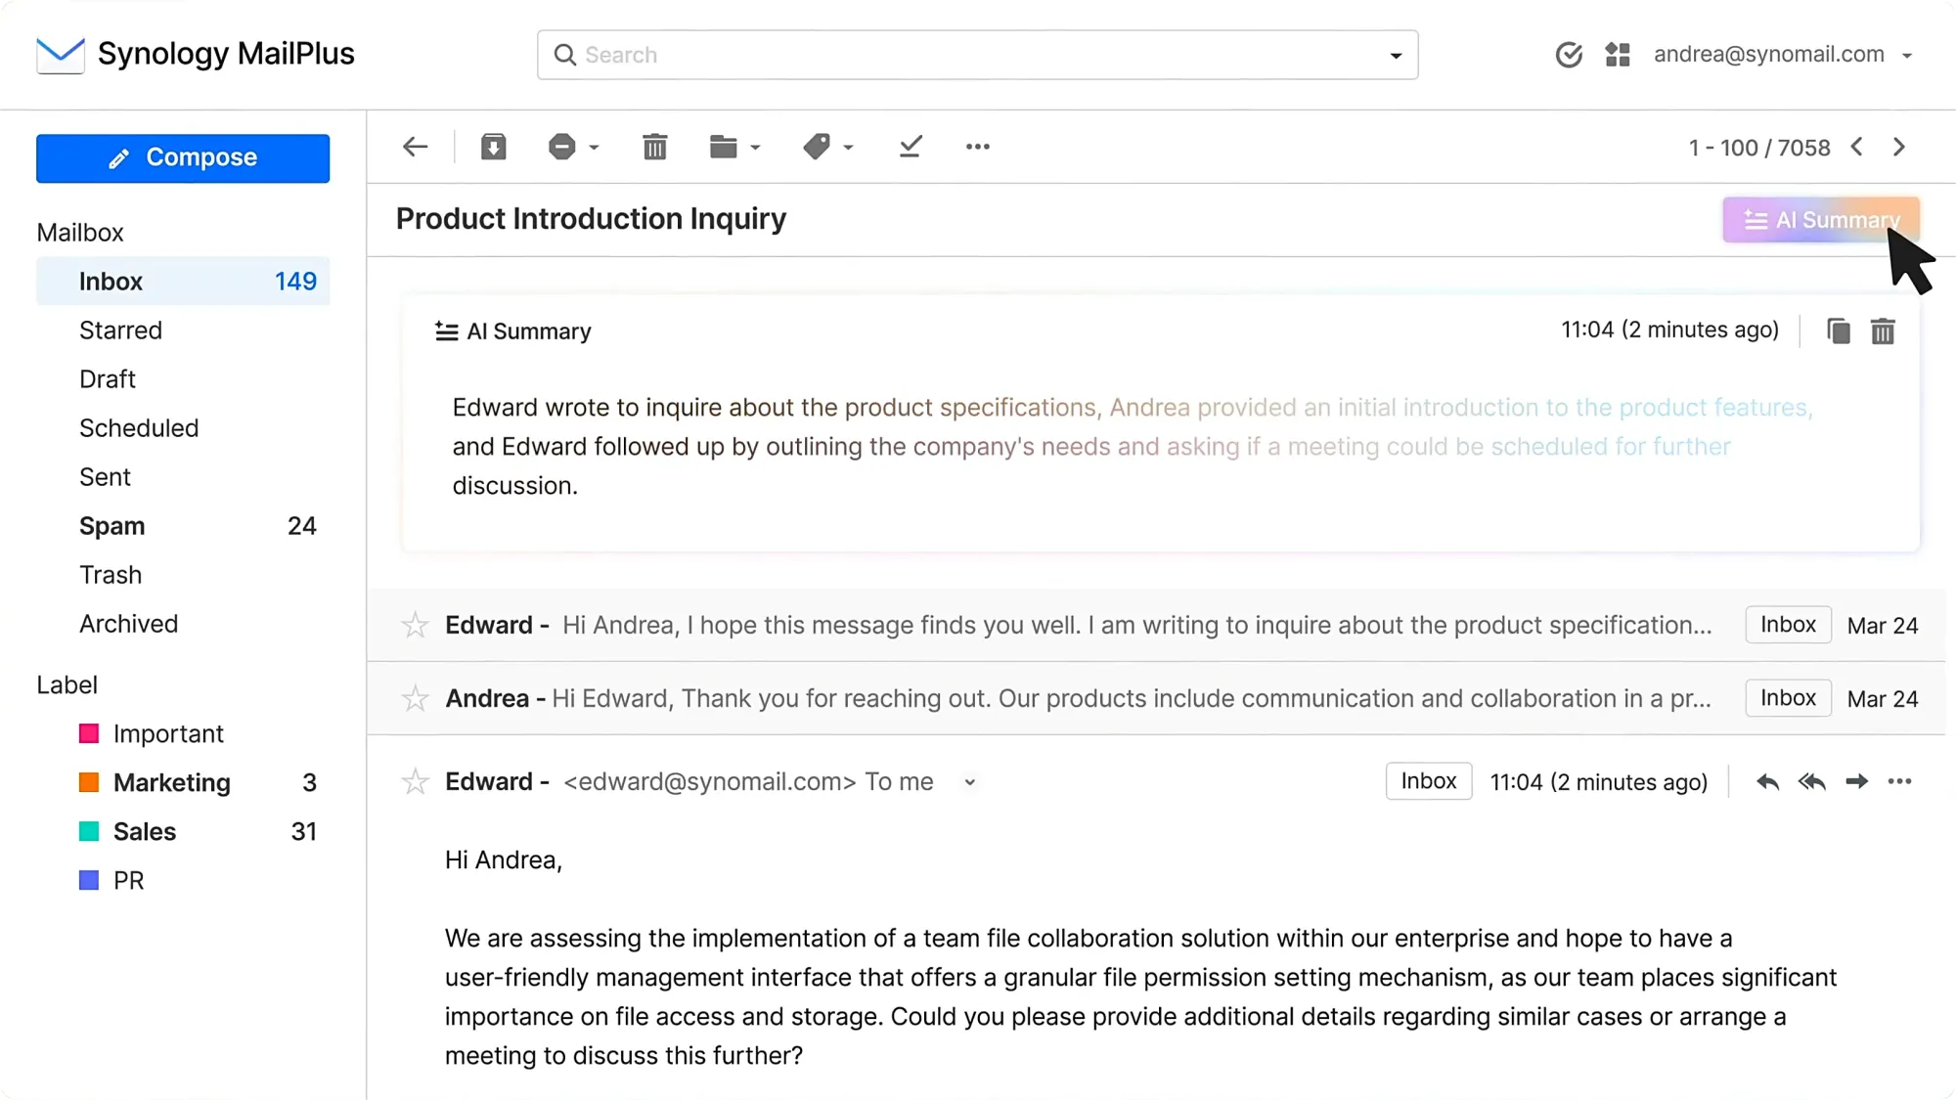This screenshot has height=1100, width=1956.
Task: Click the mark-as-read checkmark icon
Action: pyautogui.click(x=911, y=147)
